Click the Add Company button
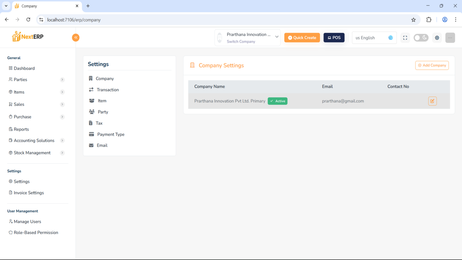 [432, 65]
